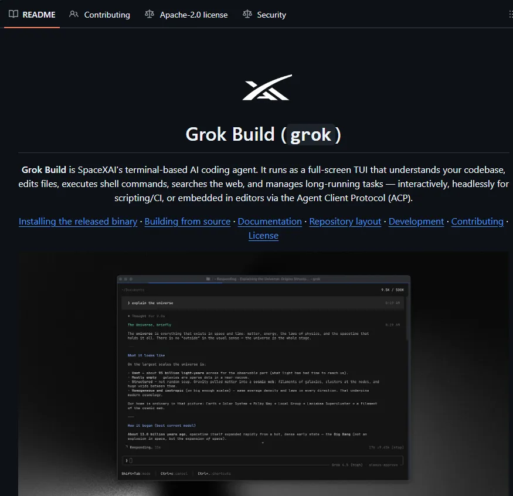The height and width of the screenshot is (496, 513).
Task: Click the scale icon beside Apache-2.0 license
Action: (150, 14)
